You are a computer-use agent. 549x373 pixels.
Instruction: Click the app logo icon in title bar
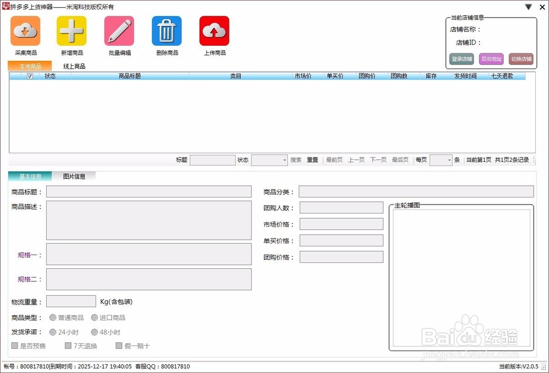[5, 6]
